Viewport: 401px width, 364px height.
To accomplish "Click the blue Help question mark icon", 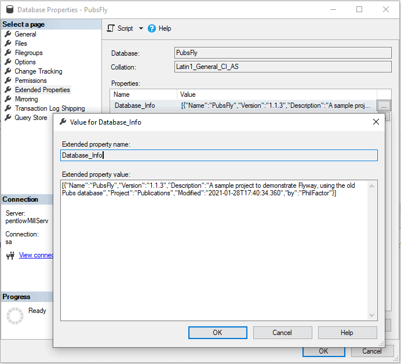I will (152, 28).
